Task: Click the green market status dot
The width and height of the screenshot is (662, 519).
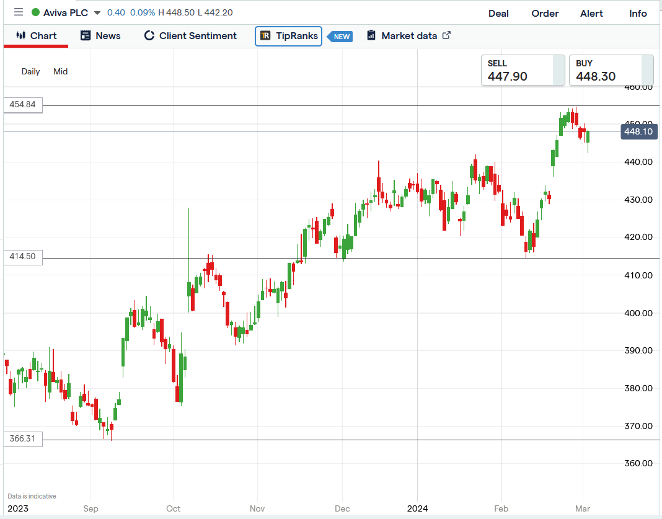Action: coord(36,12)
